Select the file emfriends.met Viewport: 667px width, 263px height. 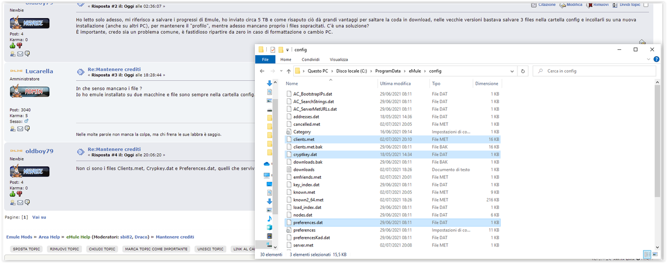click(x=393, y=177)
